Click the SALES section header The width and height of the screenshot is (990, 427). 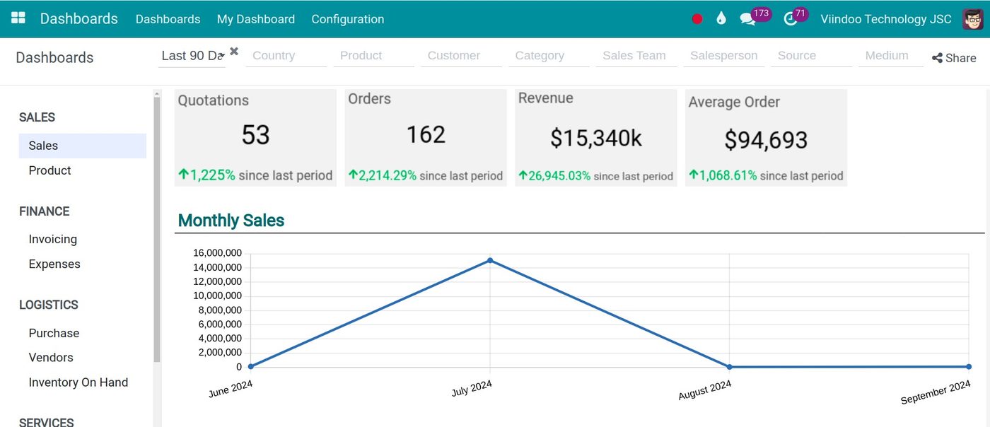pyautogui.click(x=37, y=117)
